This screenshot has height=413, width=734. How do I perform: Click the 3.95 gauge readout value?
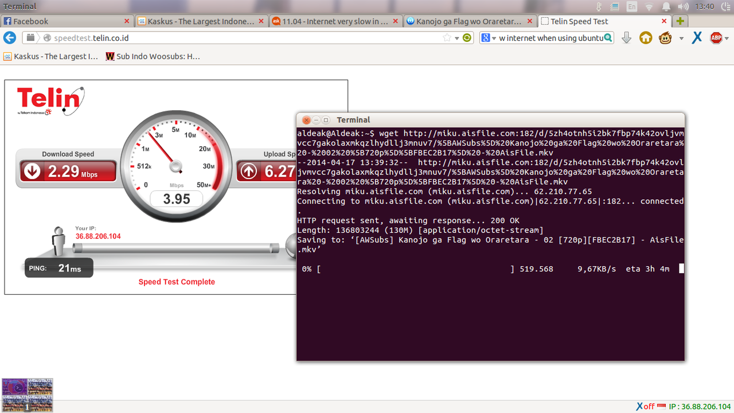click(177, 198)
